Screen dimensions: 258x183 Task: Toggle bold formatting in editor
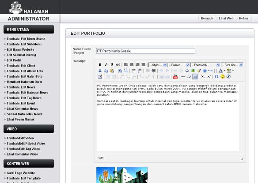100,65
